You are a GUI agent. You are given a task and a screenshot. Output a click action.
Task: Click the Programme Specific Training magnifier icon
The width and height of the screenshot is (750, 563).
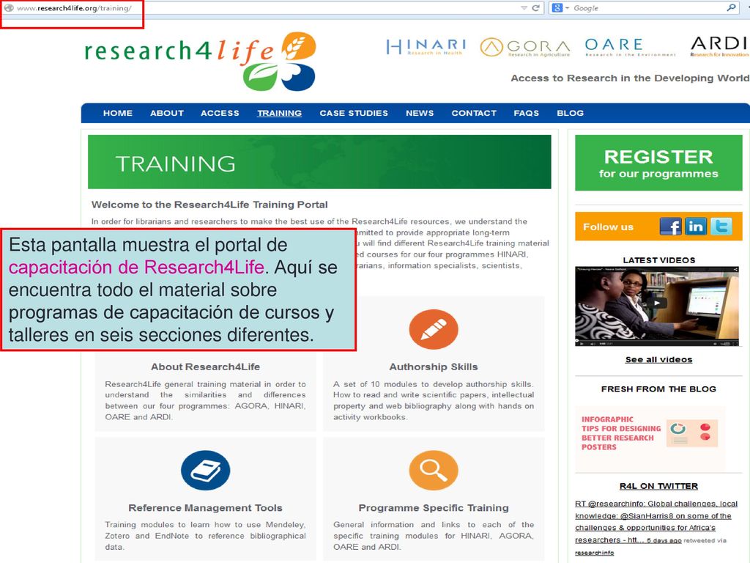pos(434,470)
